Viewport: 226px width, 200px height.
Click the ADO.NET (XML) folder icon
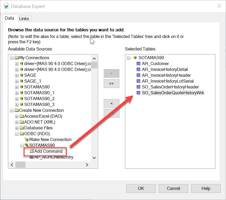pos(22,122)
